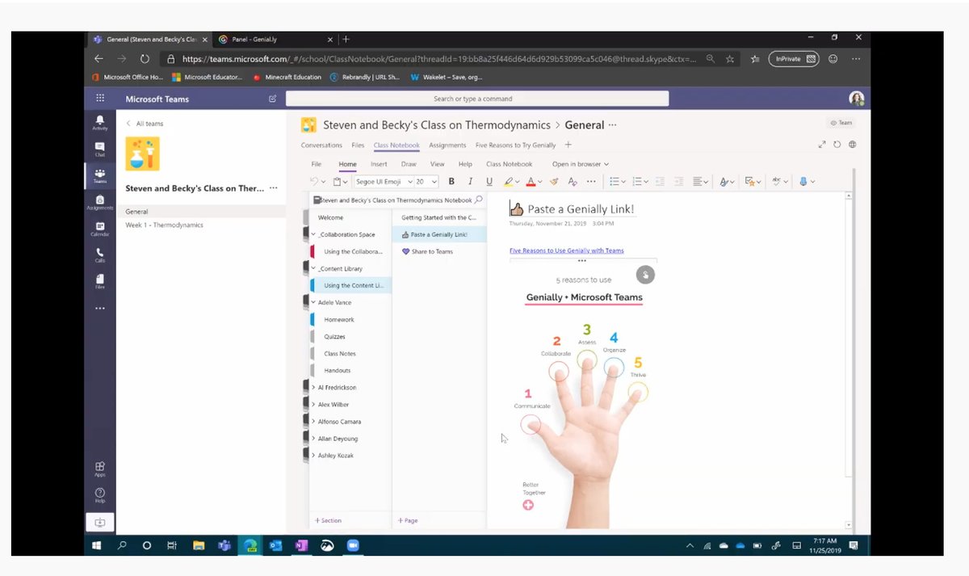Image resolution: width=969 pixels, height=576 pixels.
Task: Open more toolbar options ellipsis
Action: pyautogui.click(x=591, y=182)
